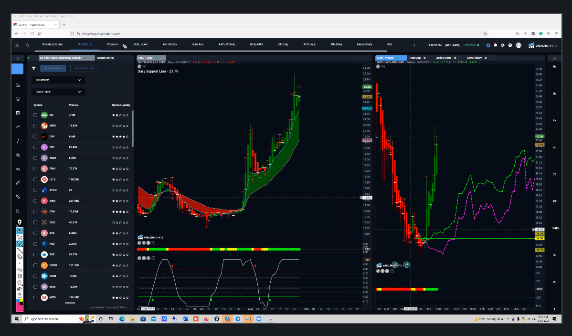Image resolution: width=572 pixels, height=336 pixels.
Task: Expand the right panel with double chevron
Action: pos(554,58)
